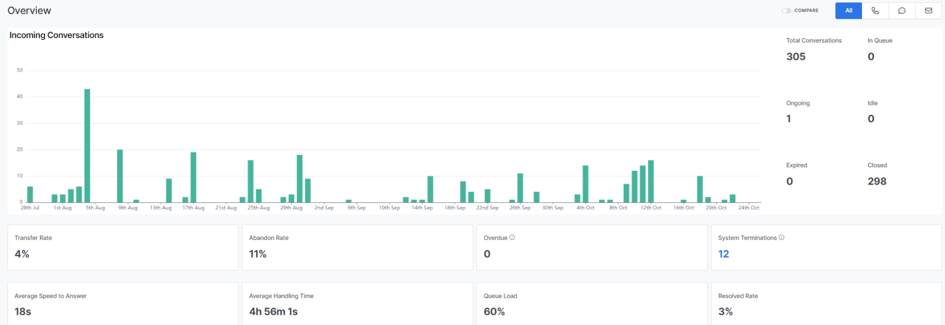Screen dimensions: 945x325
Task: Click the Total Conversations value 305
Action: (796, 57)
